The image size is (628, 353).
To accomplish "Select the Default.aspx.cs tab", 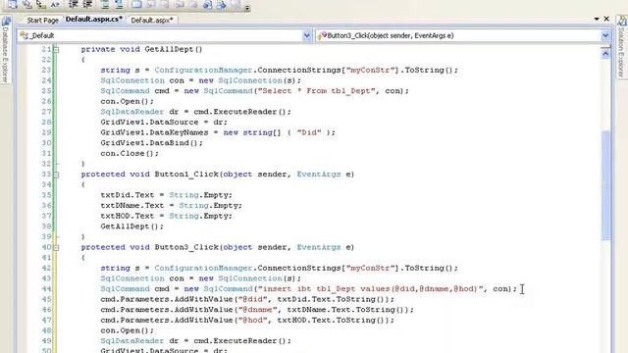I will pos(94,20).
